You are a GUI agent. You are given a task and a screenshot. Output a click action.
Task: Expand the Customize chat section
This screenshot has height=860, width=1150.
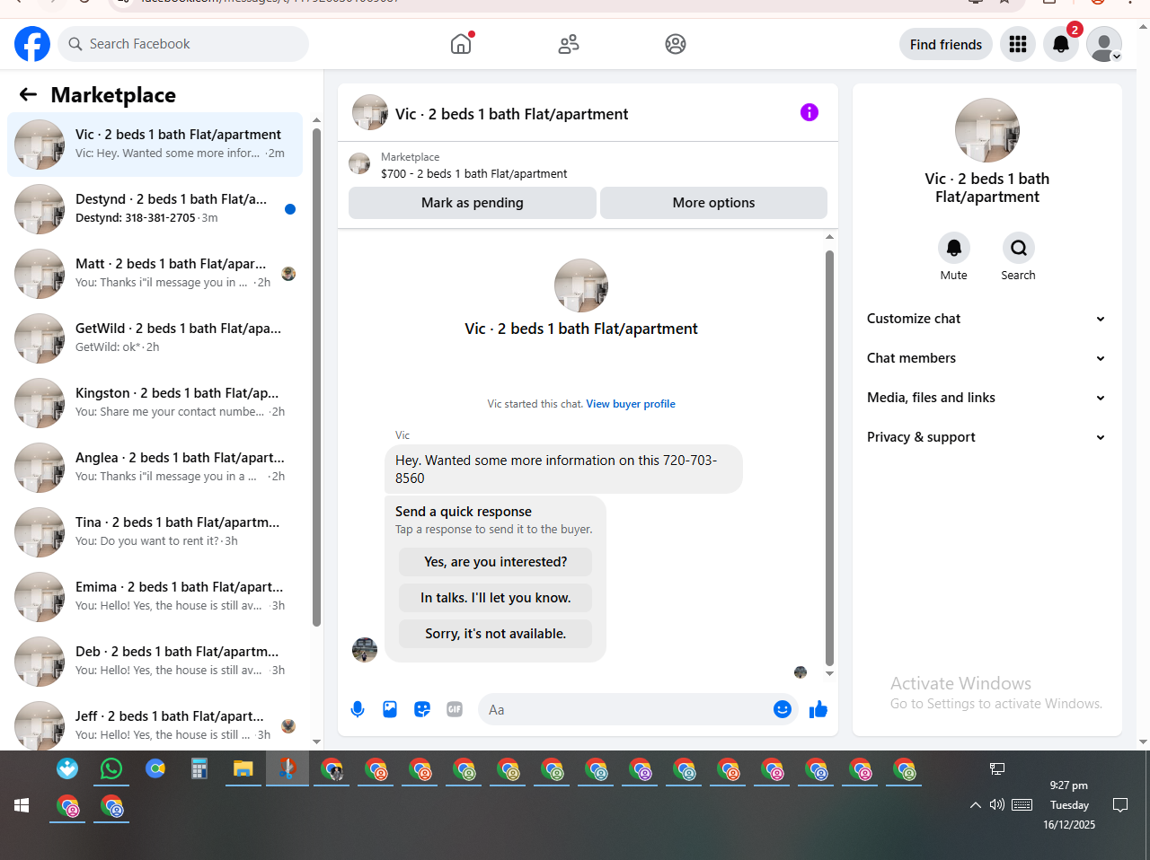point(986,319)
